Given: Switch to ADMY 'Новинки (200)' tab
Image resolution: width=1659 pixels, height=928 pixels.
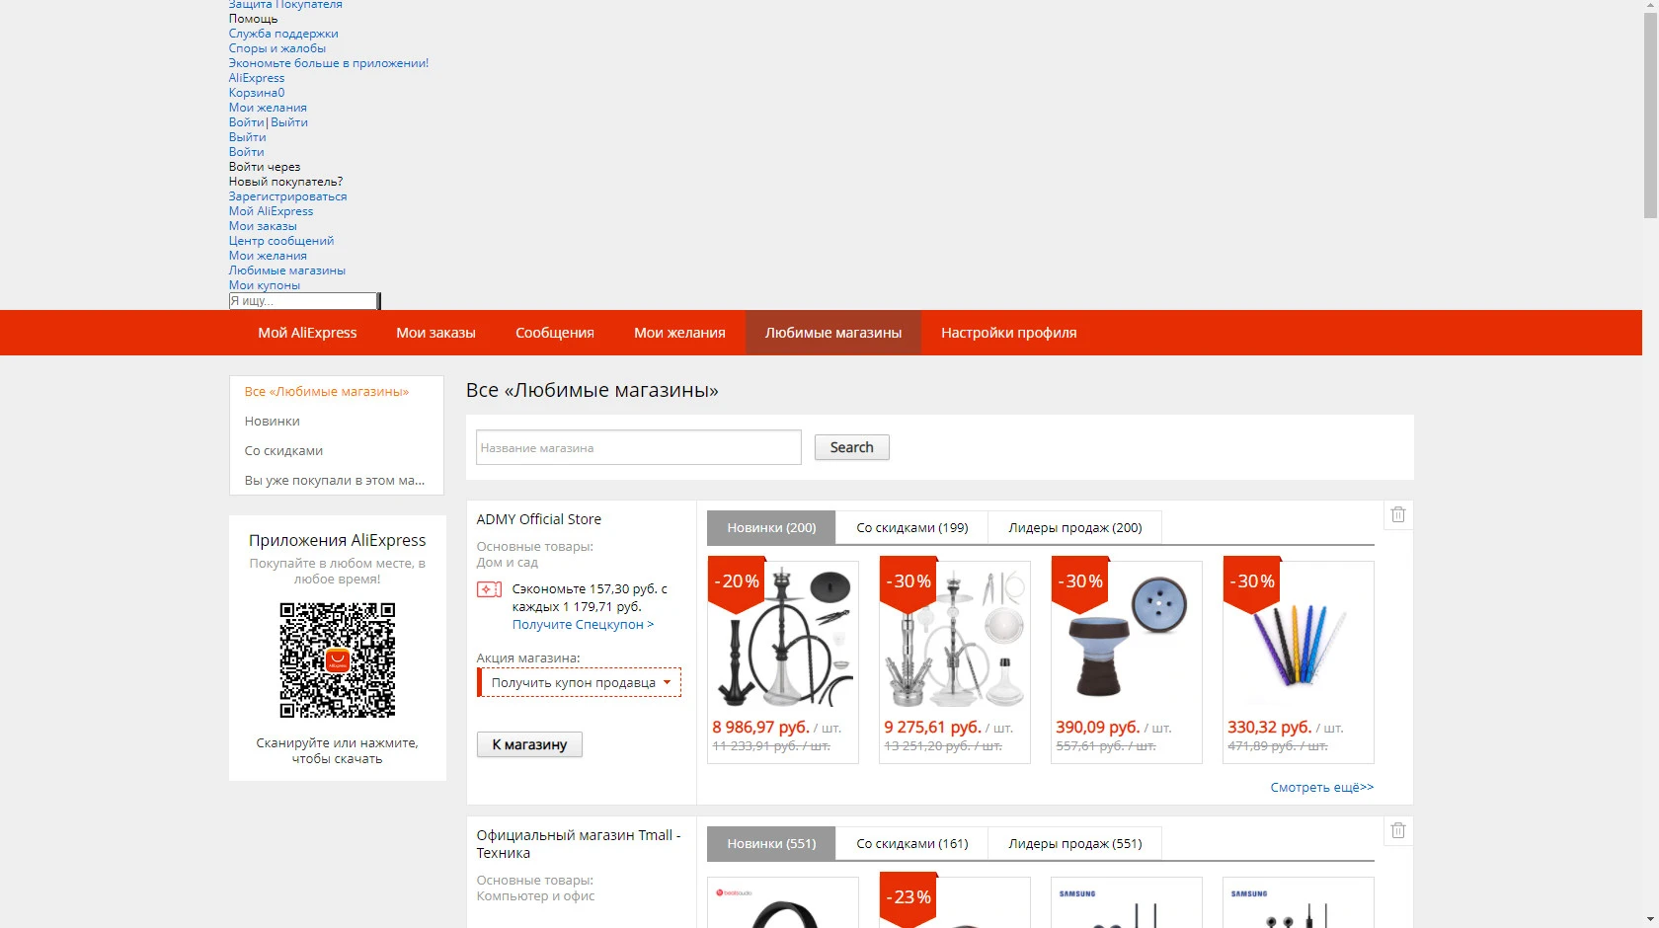Looking at the screenshot, I should coord(771,527).
